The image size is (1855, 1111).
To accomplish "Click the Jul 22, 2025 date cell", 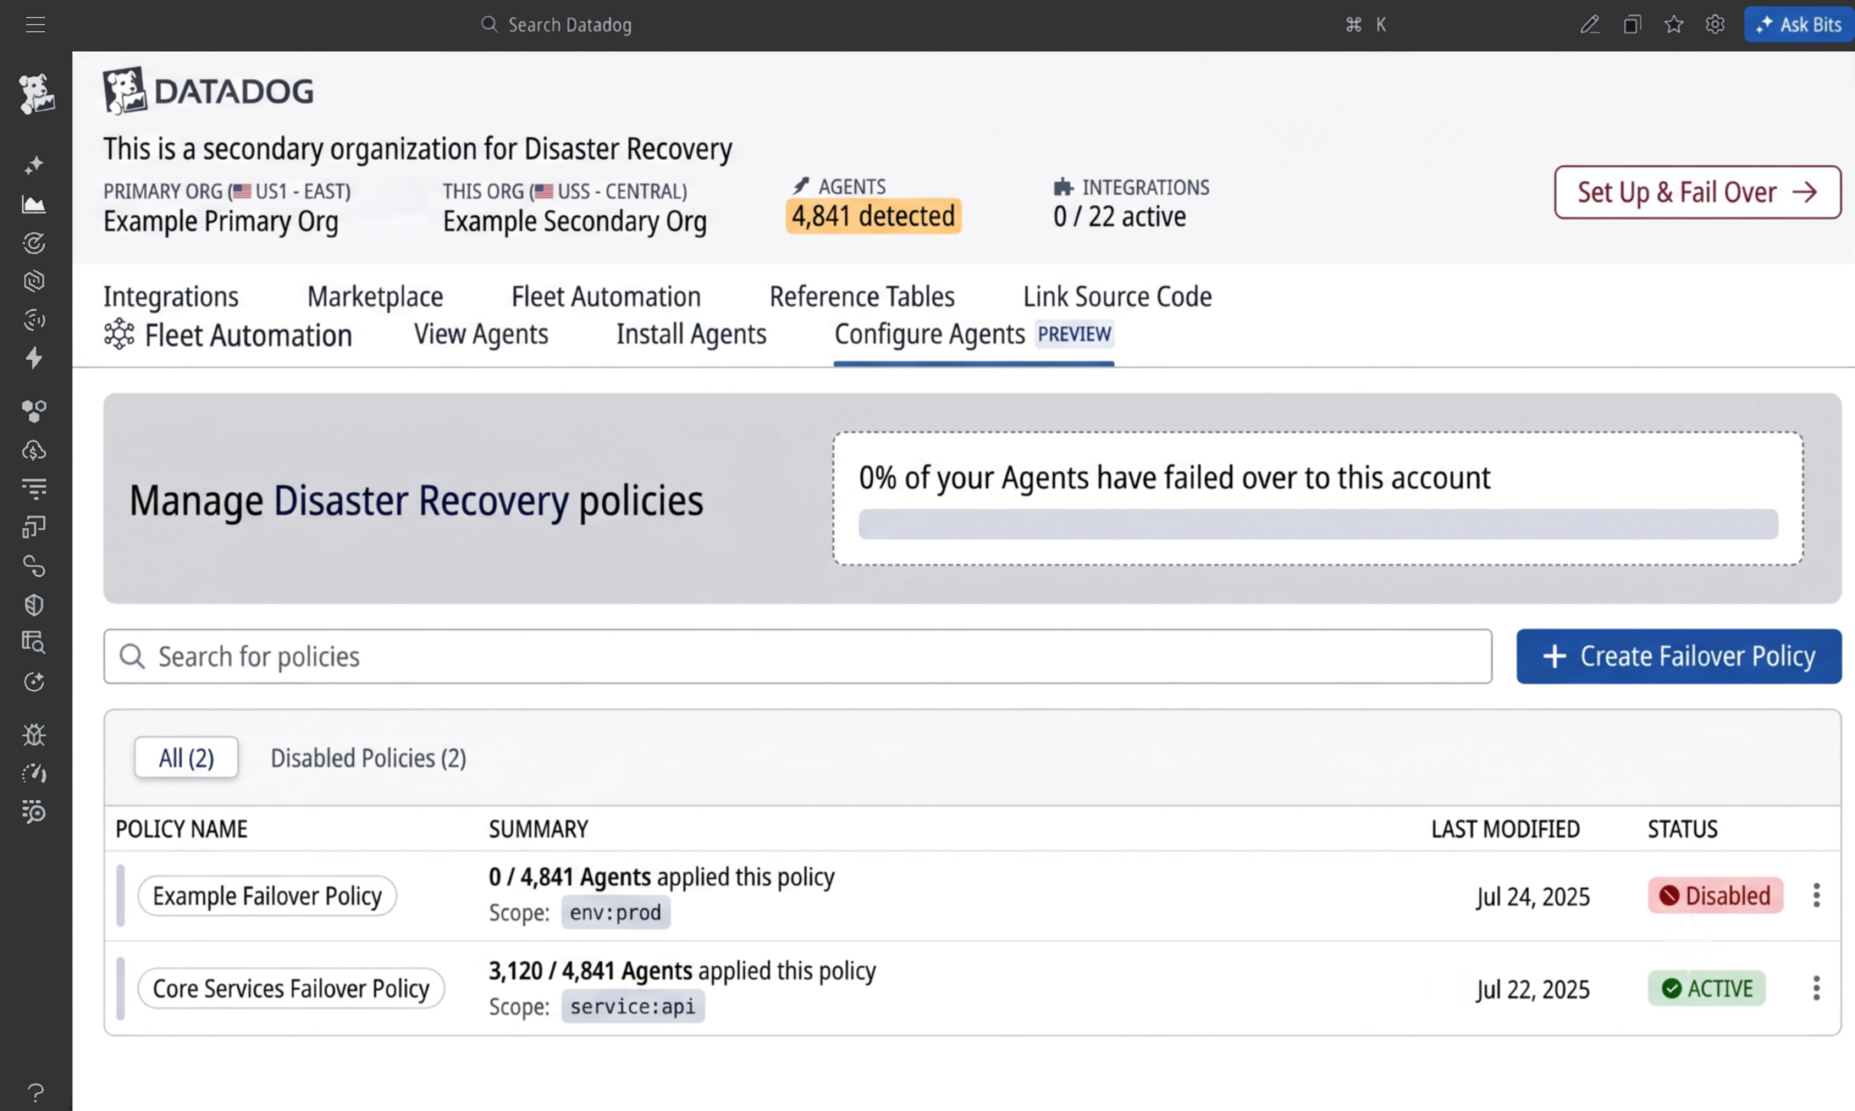I will (x=1533, y=990).
